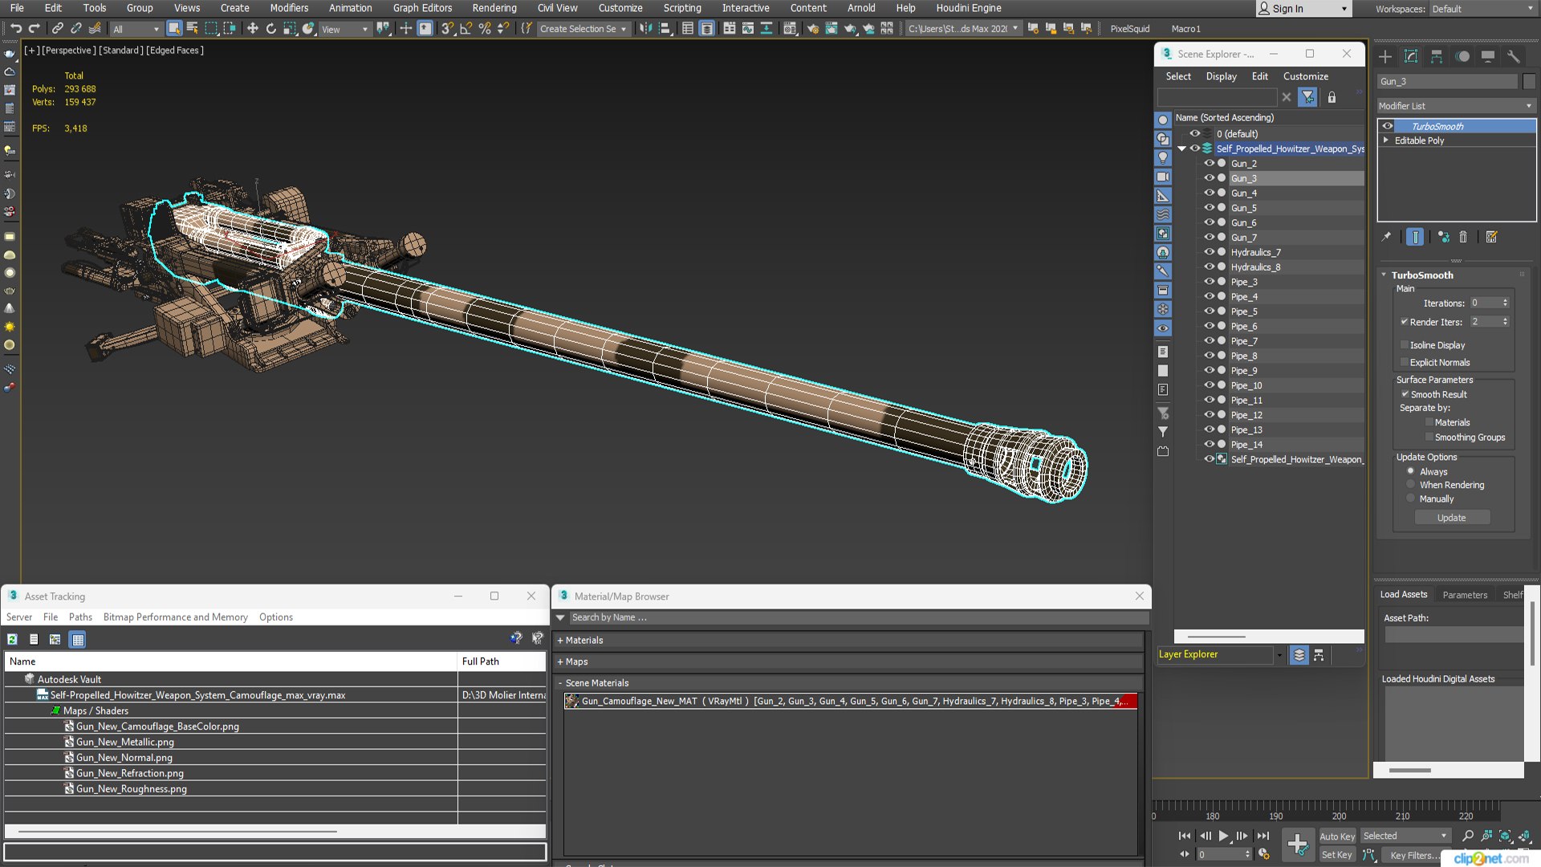1541x867 pixels.
Task: Click the Sign In button
Action: coord(1303,9)
